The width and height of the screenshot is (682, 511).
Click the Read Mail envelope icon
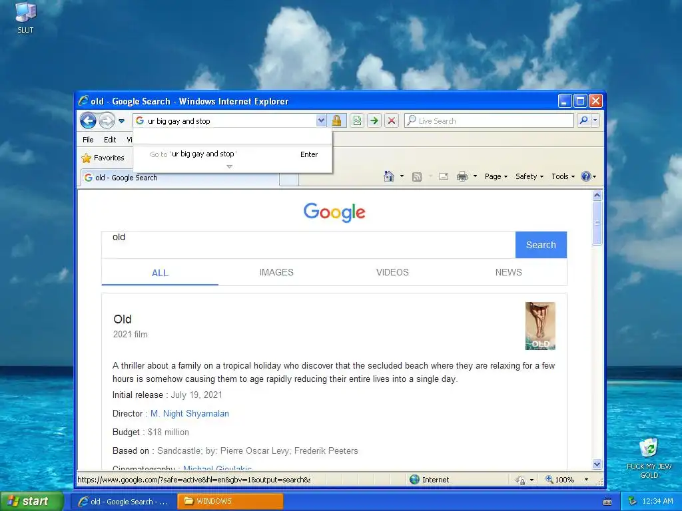tap(443, 176)
